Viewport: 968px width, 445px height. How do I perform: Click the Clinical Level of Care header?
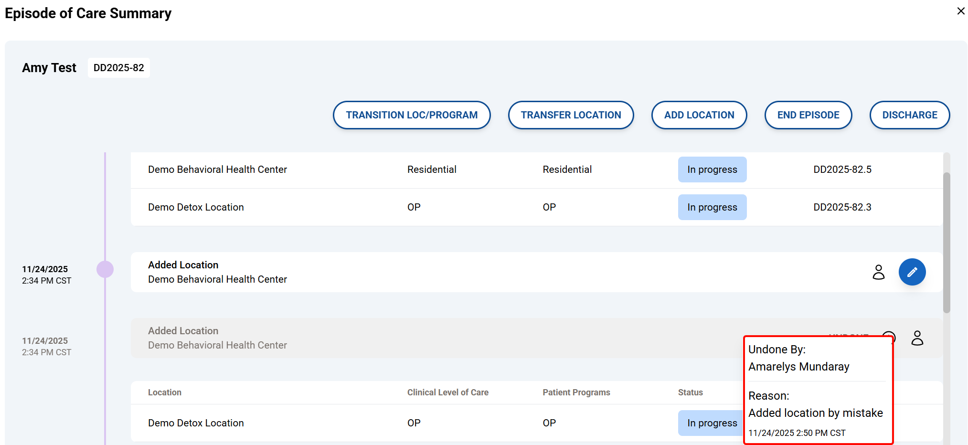(447, 392)
